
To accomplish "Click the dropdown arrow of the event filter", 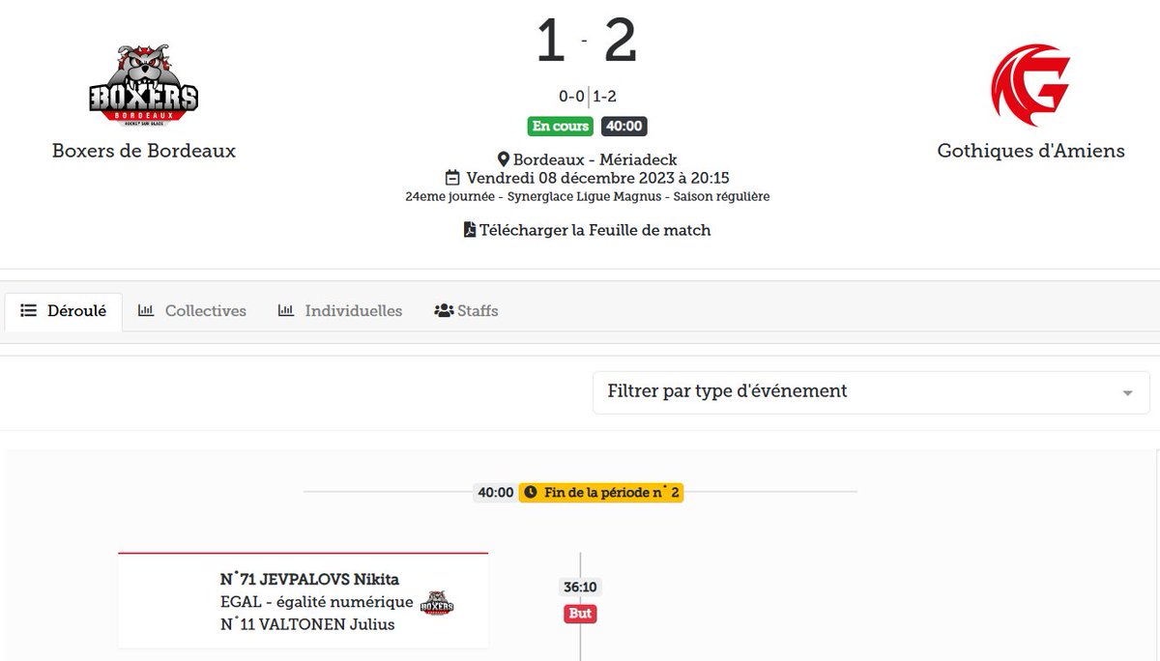I will [x=1127, y=393].
